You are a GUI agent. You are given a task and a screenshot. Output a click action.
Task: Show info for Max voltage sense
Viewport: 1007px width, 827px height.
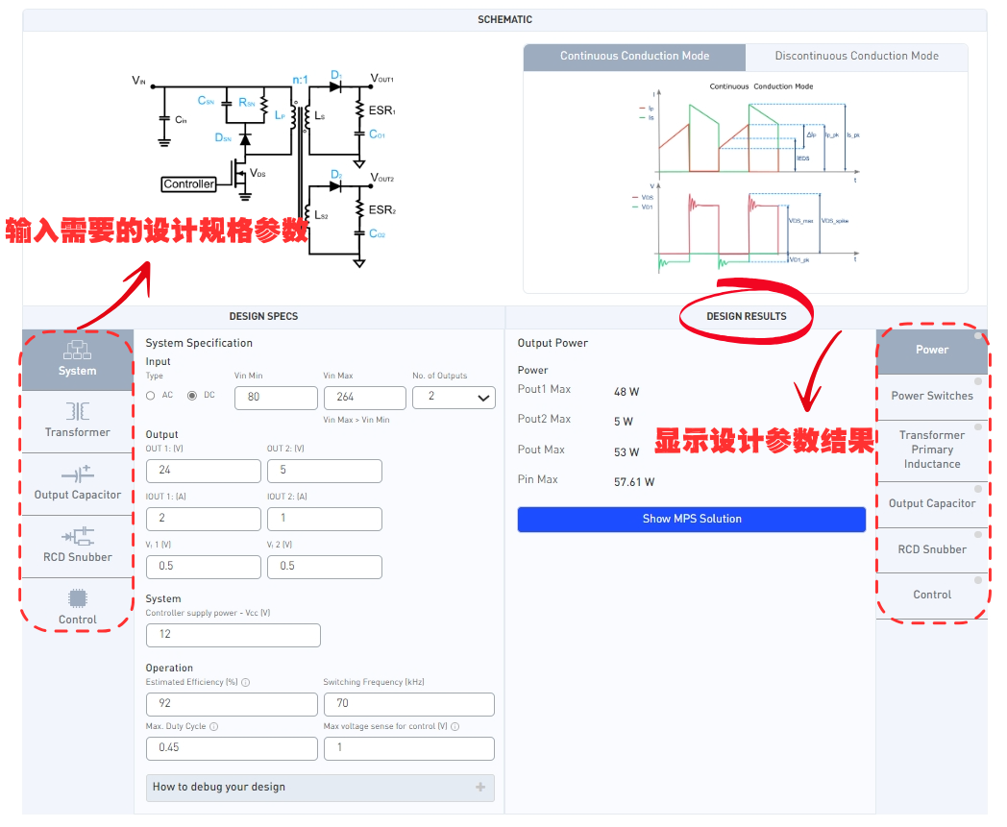click(x=454, y=727)
